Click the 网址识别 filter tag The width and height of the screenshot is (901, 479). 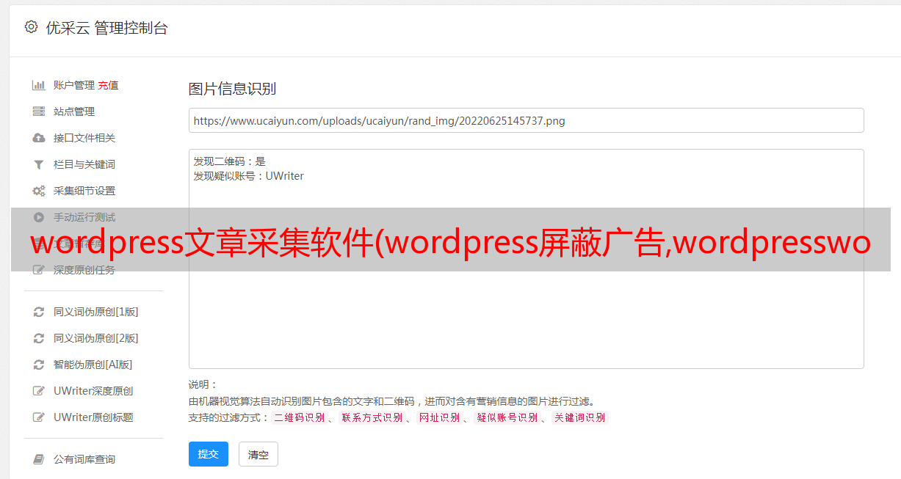[x=439, y=417]
